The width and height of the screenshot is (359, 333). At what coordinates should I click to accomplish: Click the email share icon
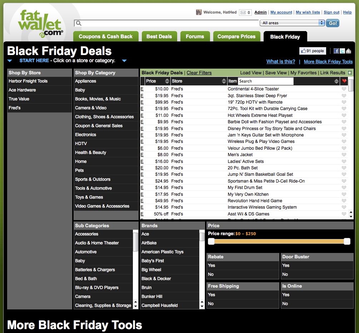tap(349, 51)
